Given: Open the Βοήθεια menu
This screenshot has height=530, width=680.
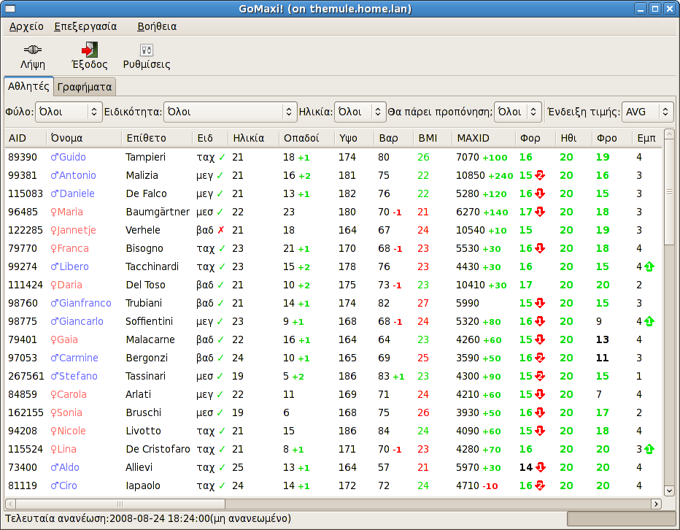Looking at the screenshot, I should 157,26.
